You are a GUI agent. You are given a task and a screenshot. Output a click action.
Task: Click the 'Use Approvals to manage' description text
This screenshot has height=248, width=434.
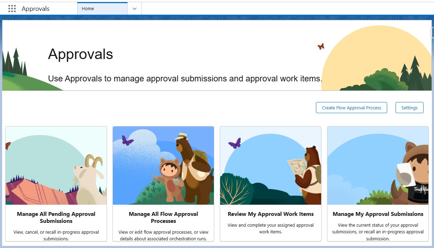pyautogui.click(x=185, y=79)
